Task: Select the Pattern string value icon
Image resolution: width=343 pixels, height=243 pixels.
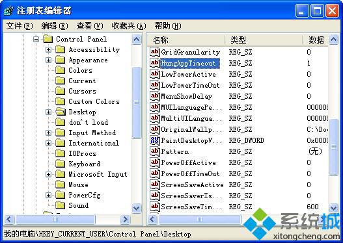Action: point(155,151)
